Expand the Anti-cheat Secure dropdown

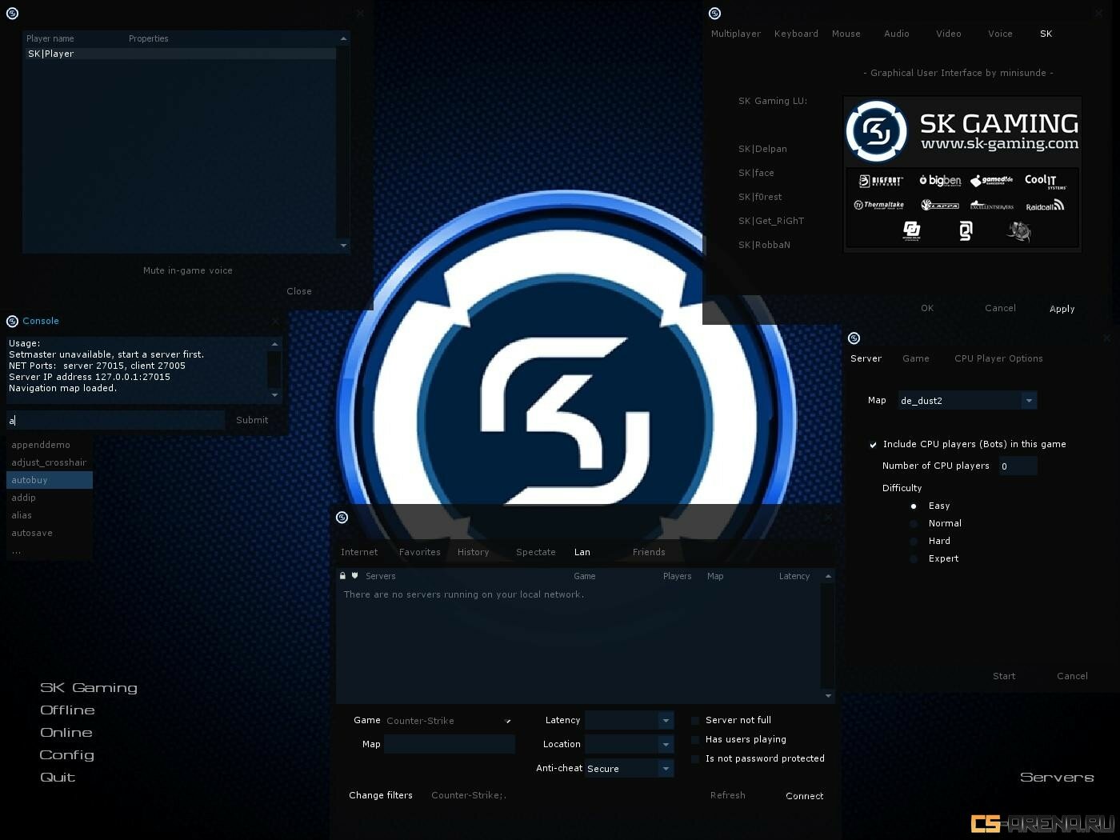666,769
